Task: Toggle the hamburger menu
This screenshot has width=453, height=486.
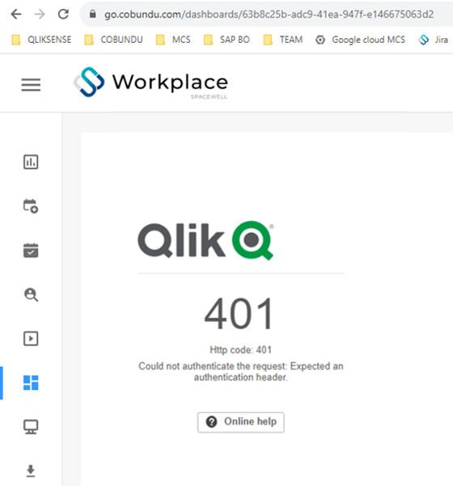Action: [x=31, y=85]
